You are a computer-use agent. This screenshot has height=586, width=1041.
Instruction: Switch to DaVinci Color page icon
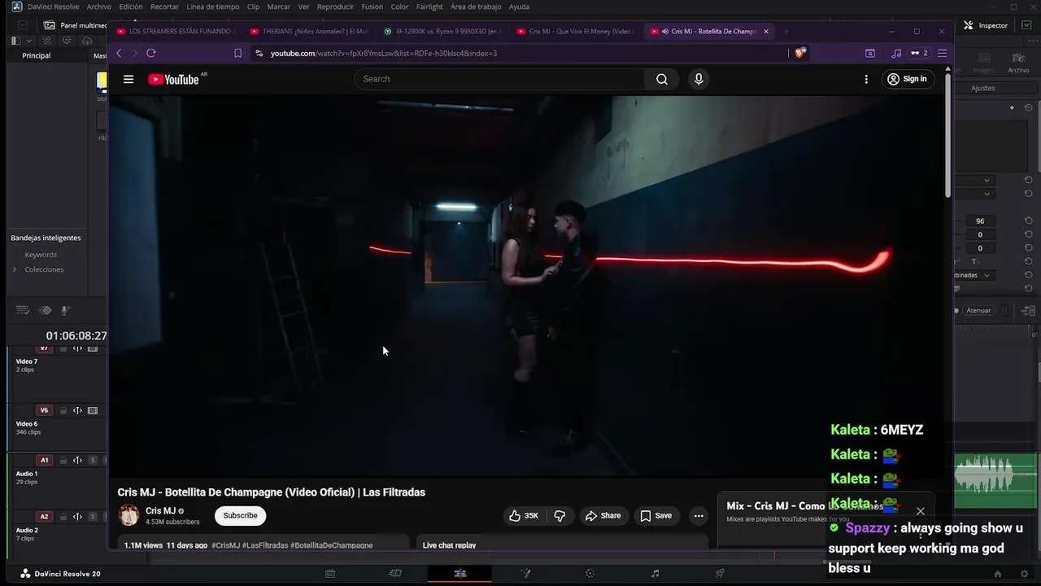(x=590, y=574)
